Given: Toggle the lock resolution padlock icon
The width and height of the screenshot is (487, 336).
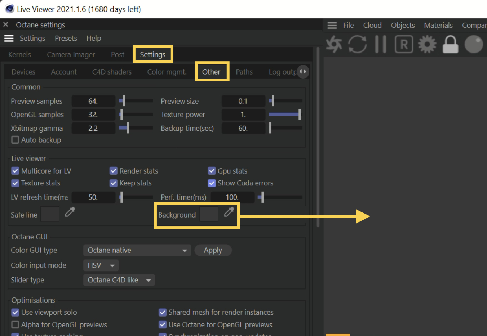Looking at the screenshot, I should (450, 44).
